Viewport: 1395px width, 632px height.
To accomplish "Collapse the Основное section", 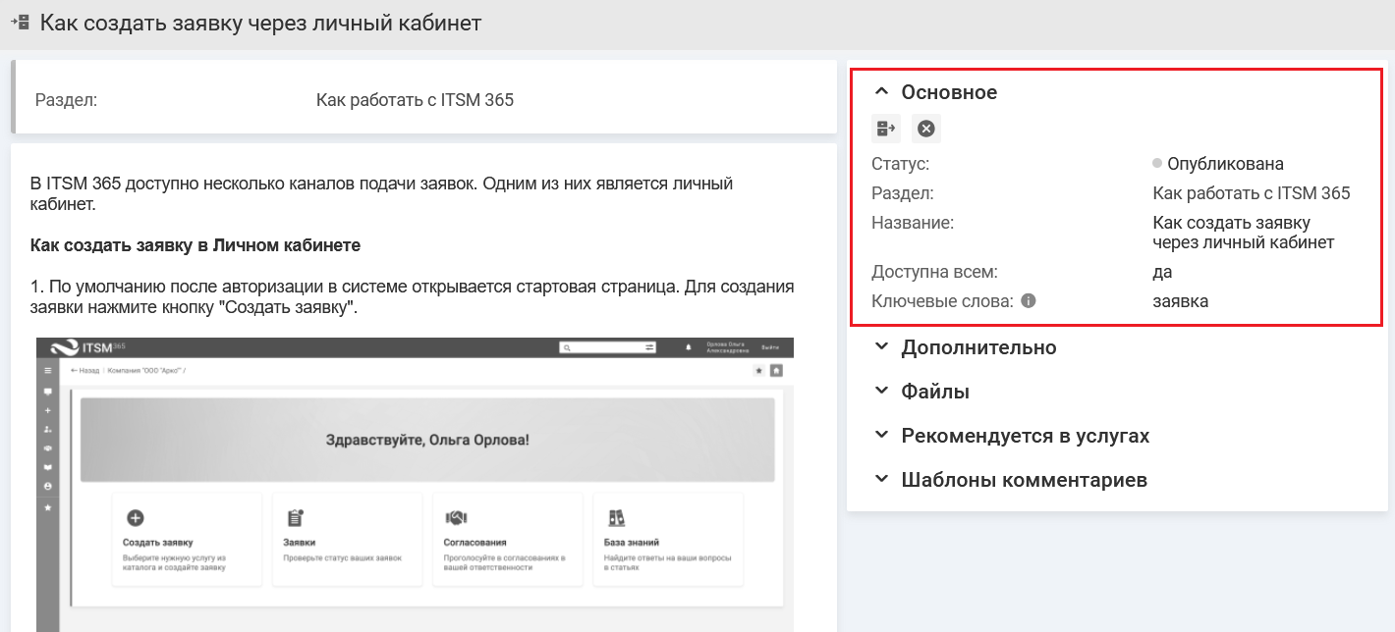I will pos(881,92).
